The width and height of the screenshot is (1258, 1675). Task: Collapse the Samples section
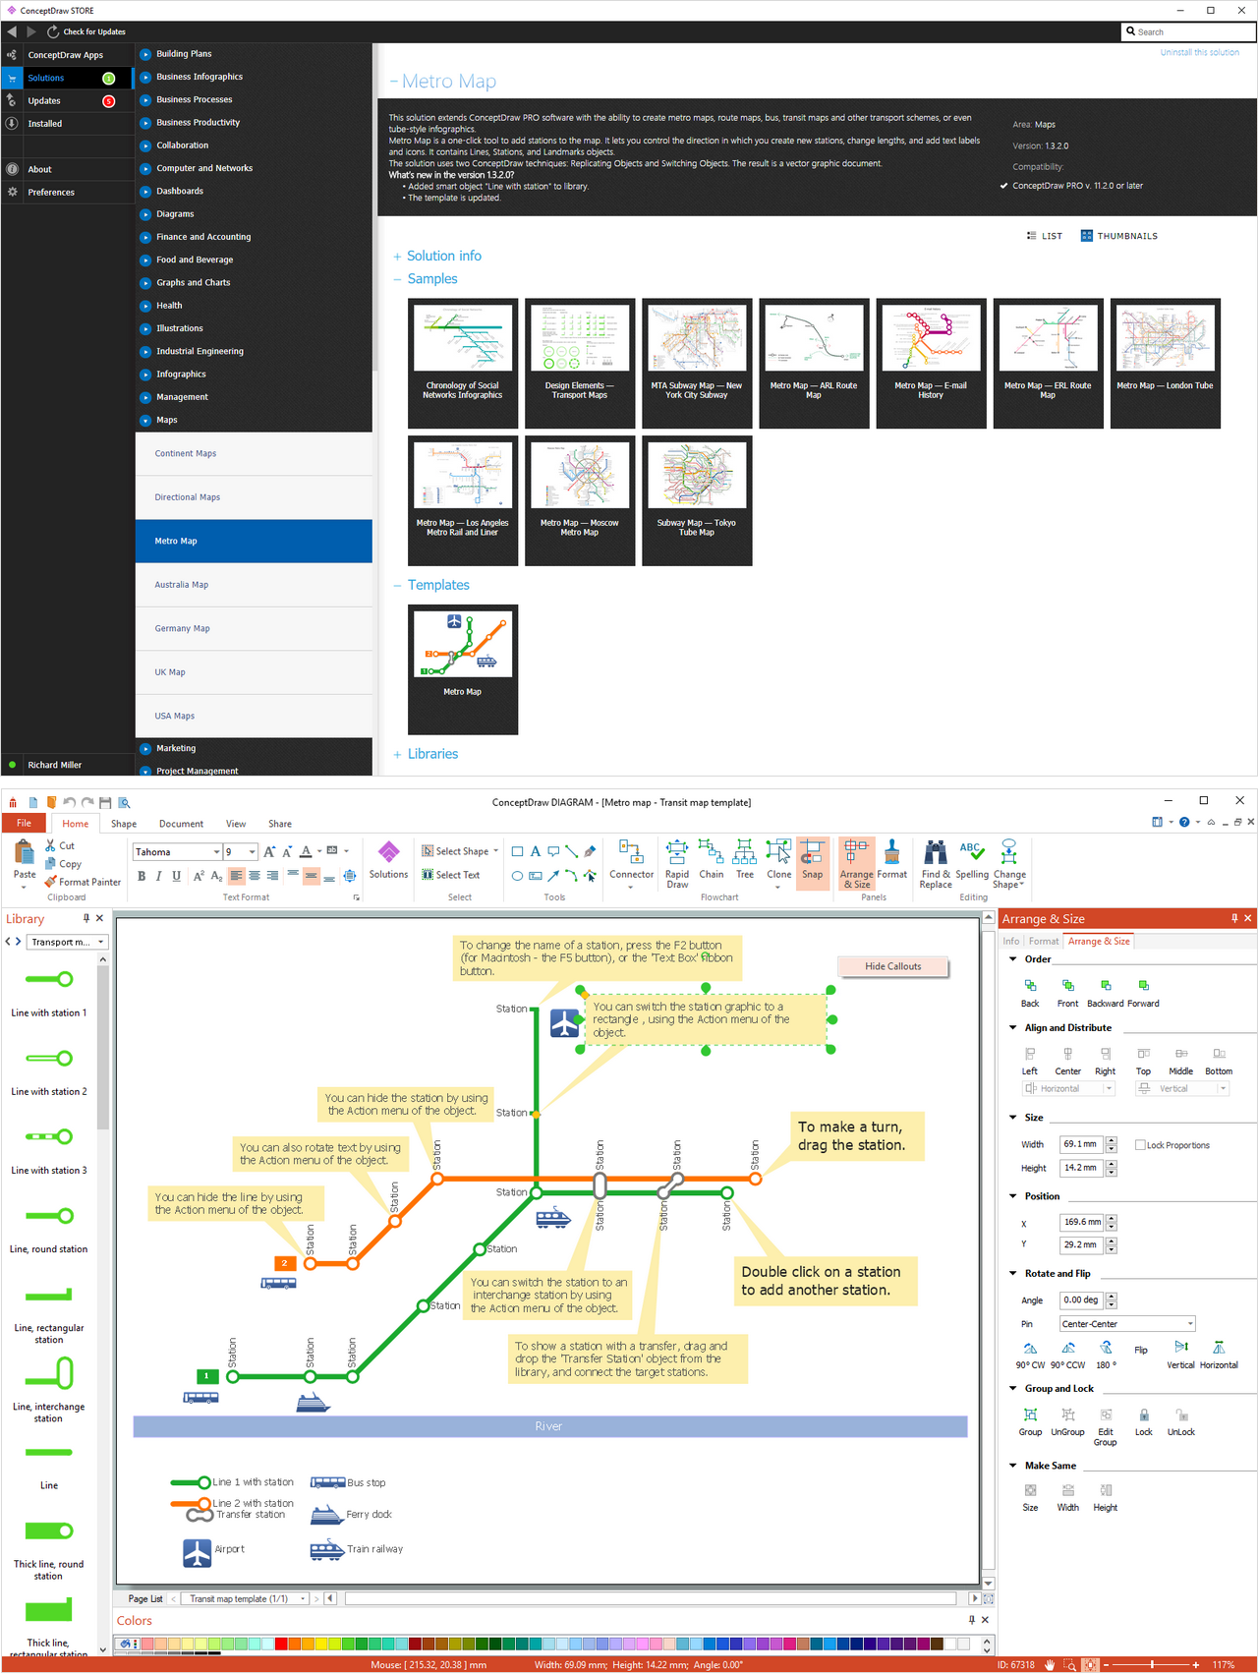(426, 279)
